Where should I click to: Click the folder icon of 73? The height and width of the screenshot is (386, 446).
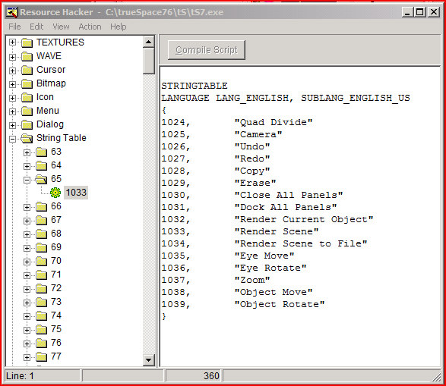[42, 302]
